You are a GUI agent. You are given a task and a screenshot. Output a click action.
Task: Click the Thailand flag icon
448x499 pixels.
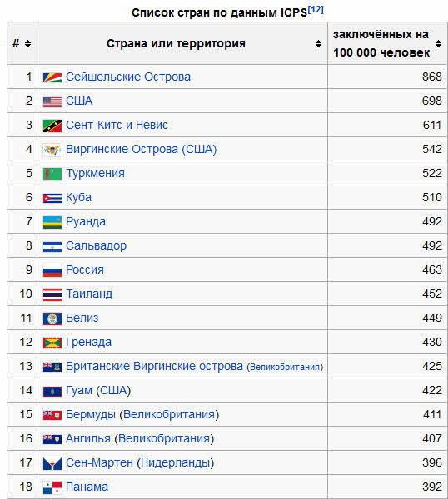(x=52, y=294)
